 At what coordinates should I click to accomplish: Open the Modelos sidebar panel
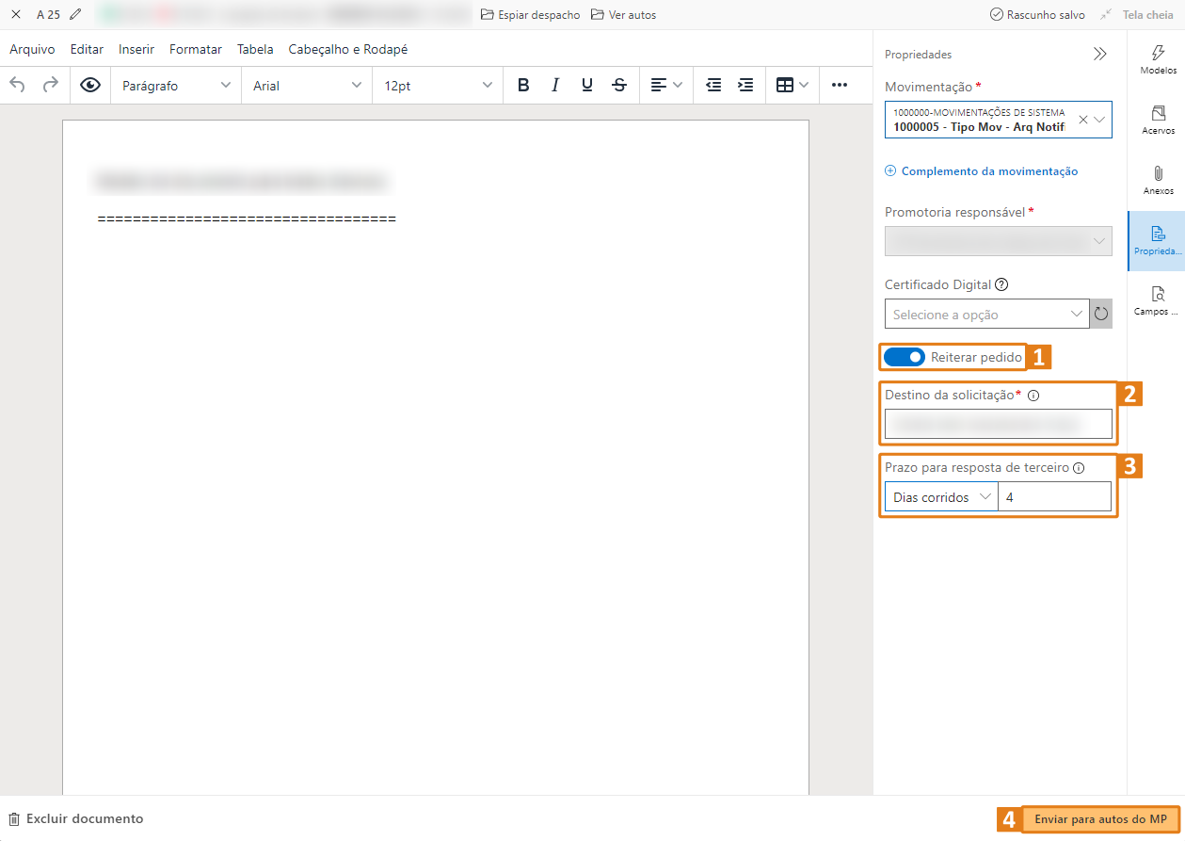tap(1158, 58)
